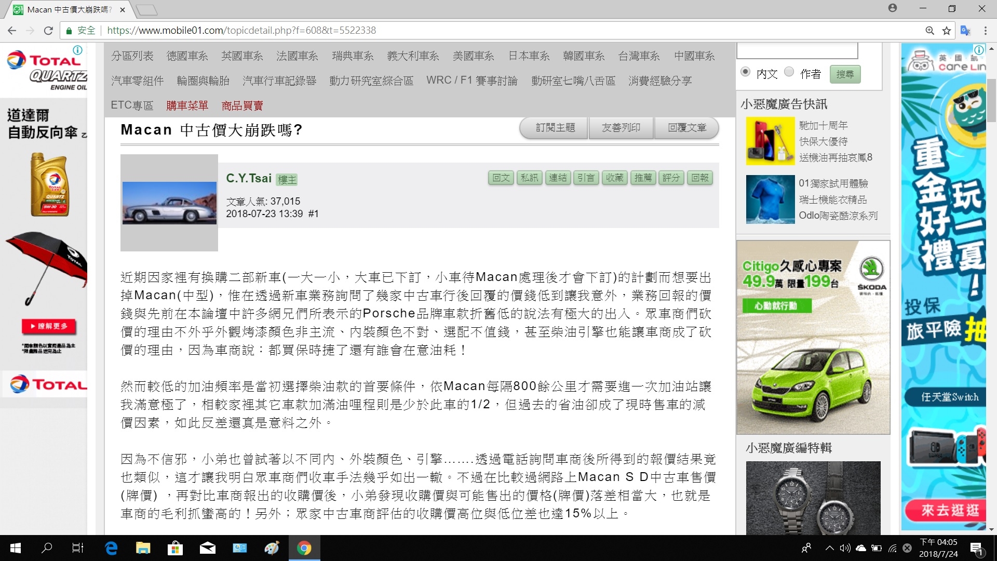997x561 pixels.
Task: Open the 馳加十周年 ad link
Action: pos(823,125)
